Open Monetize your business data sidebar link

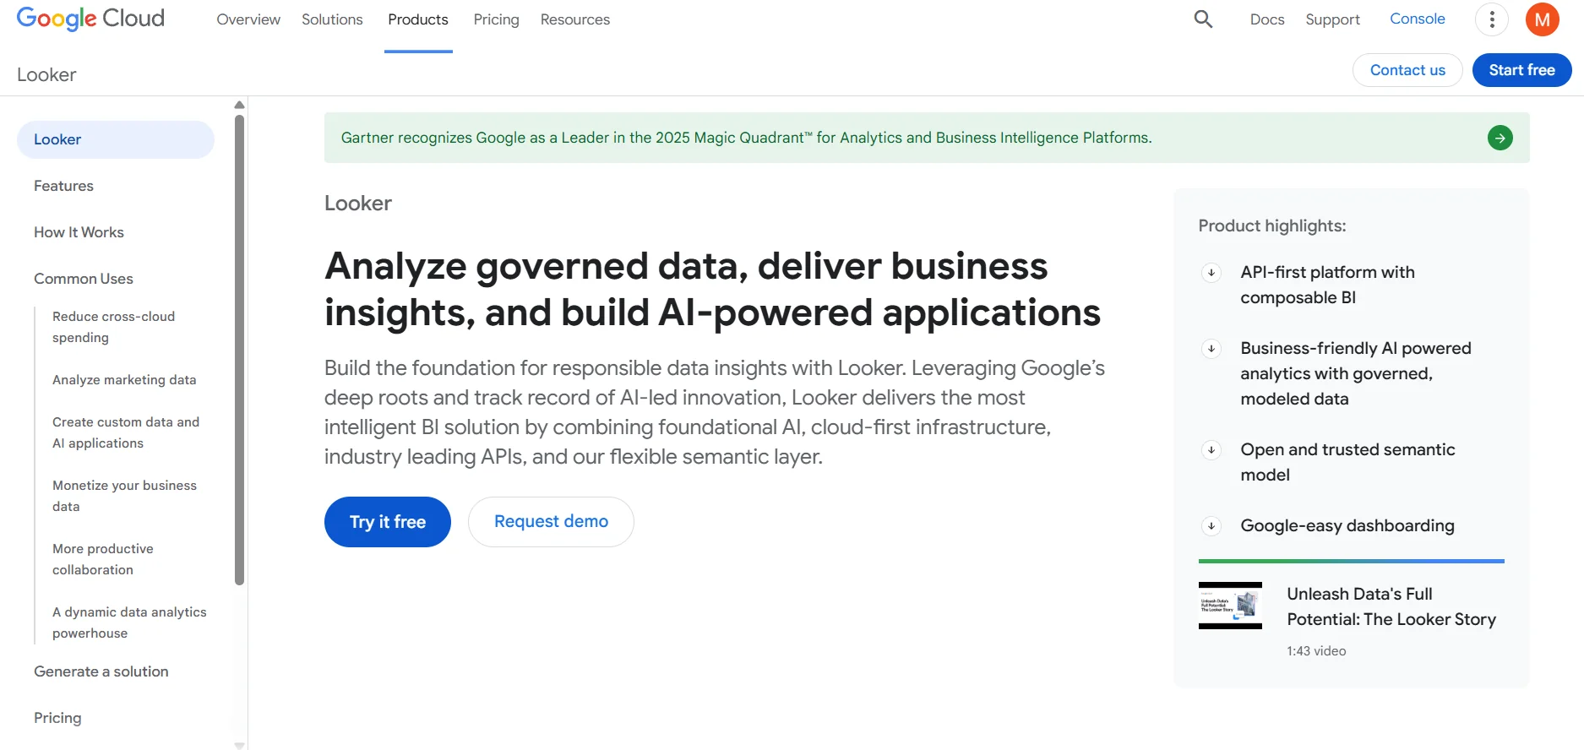coord(124,496)
